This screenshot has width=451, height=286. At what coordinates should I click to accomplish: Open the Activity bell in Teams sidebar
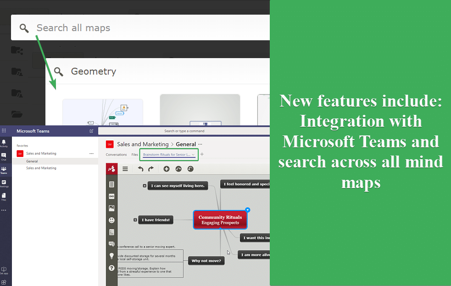[x=4, y=143]
